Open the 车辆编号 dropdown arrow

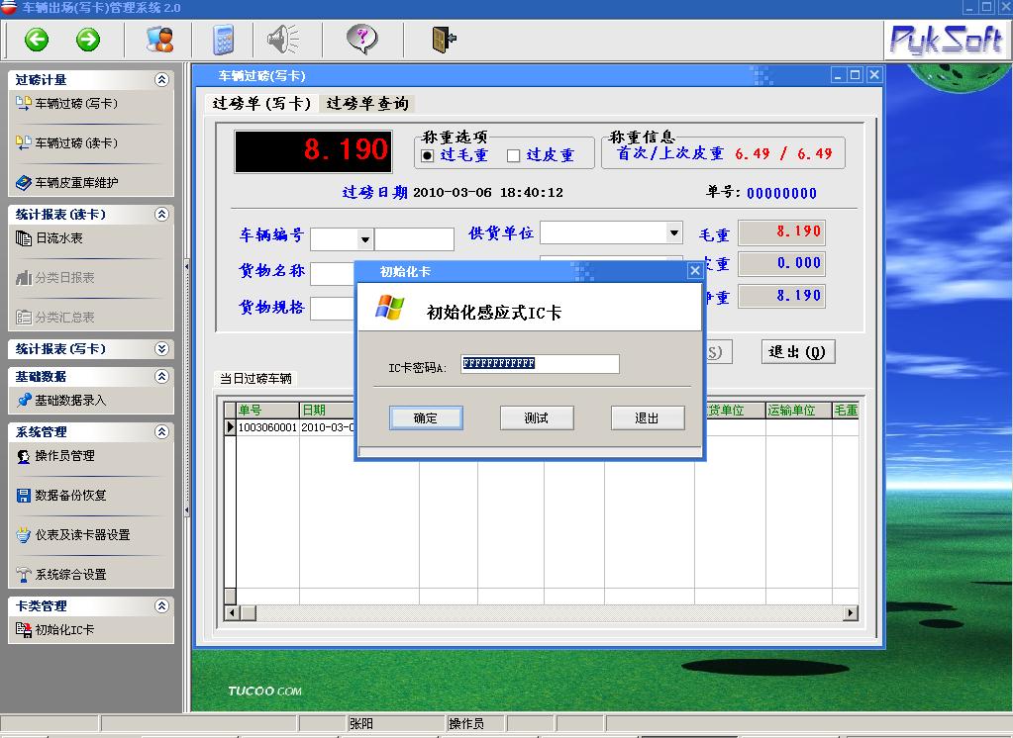(x=364, y=239)
